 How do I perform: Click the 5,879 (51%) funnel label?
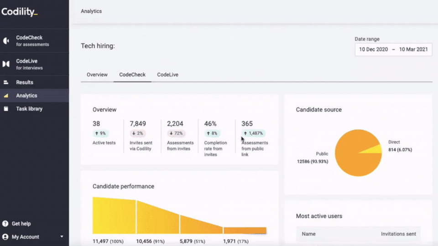(x=192, y=241)
